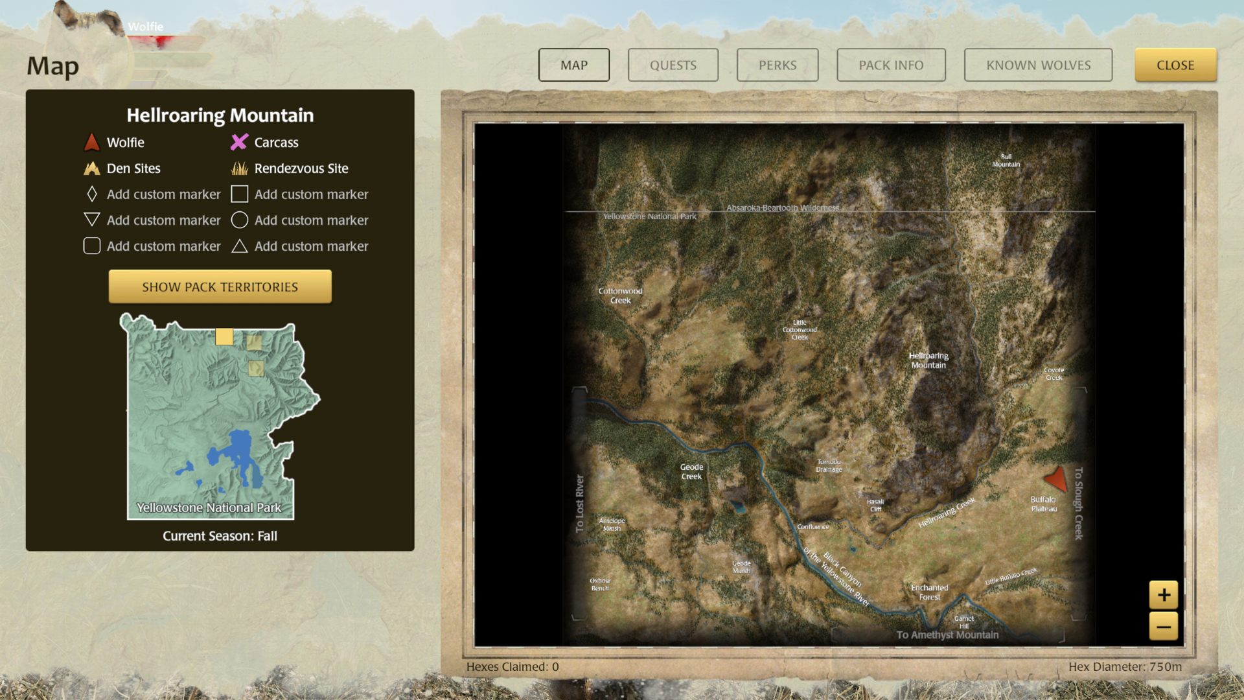Select the square custom marker icon

pyautogui.click(x=240, y=194)
